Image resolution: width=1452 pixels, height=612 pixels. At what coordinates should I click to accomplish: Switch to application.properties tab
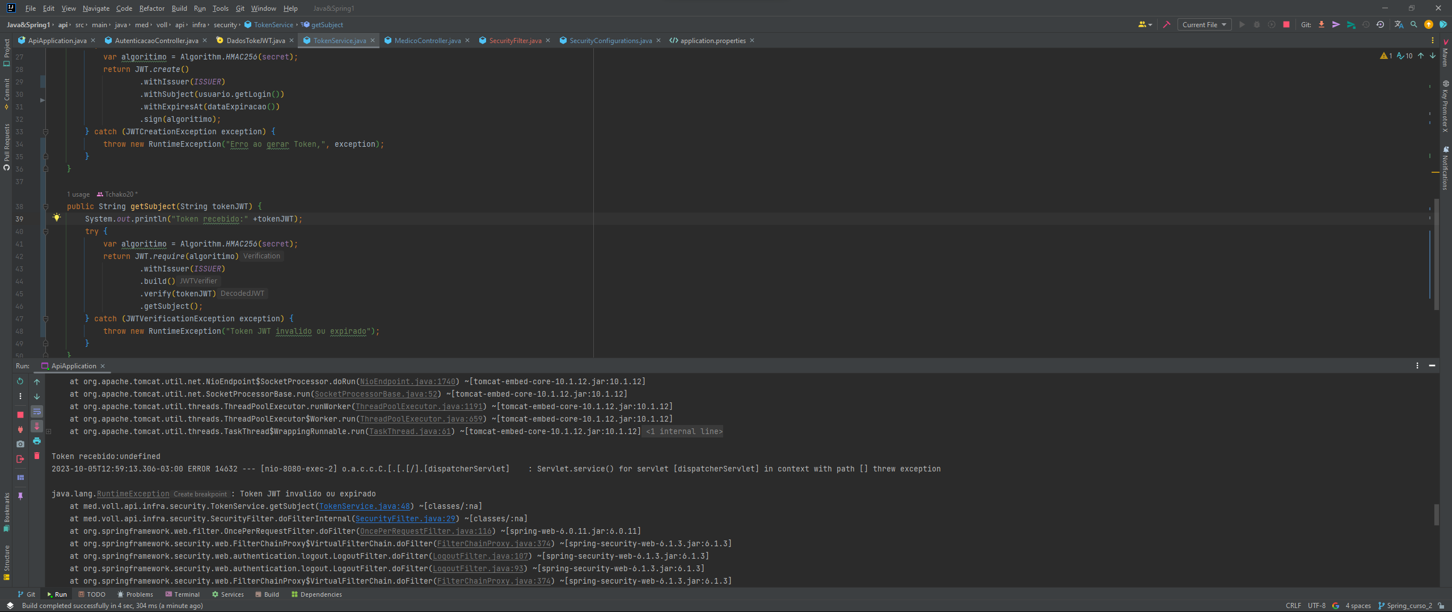click(712, 40)
